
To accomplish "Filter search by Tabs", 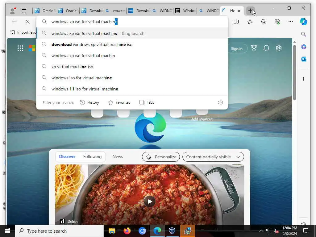I will click(147, 102).
